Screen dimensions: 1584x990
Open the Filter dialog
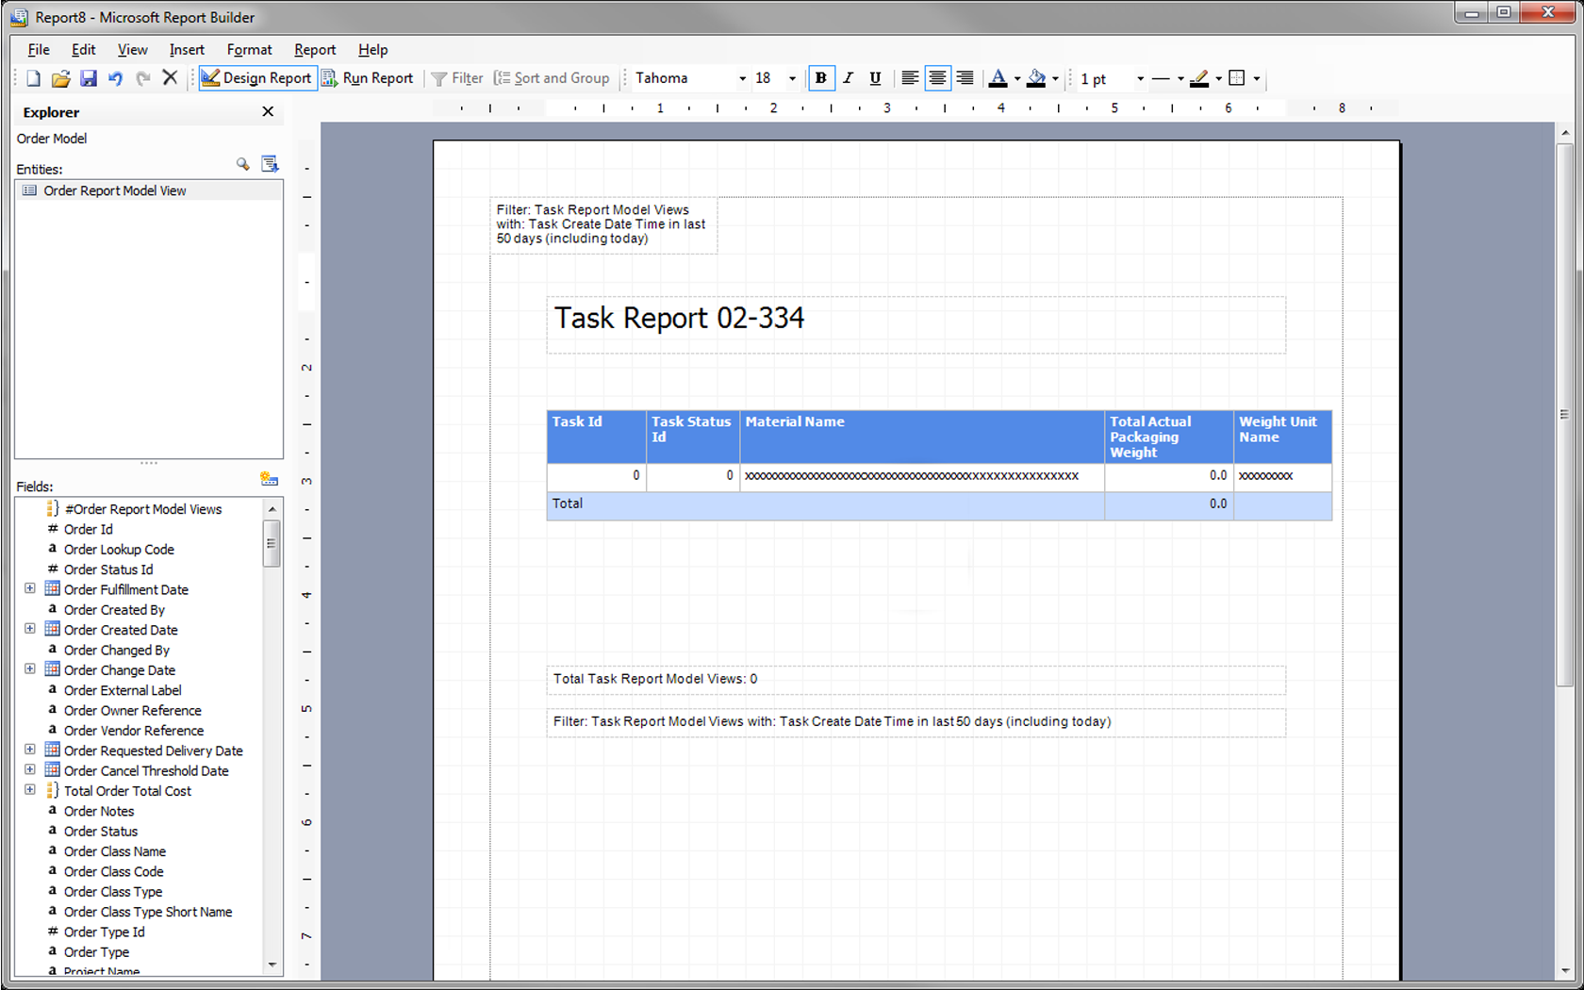pos(457,78)
